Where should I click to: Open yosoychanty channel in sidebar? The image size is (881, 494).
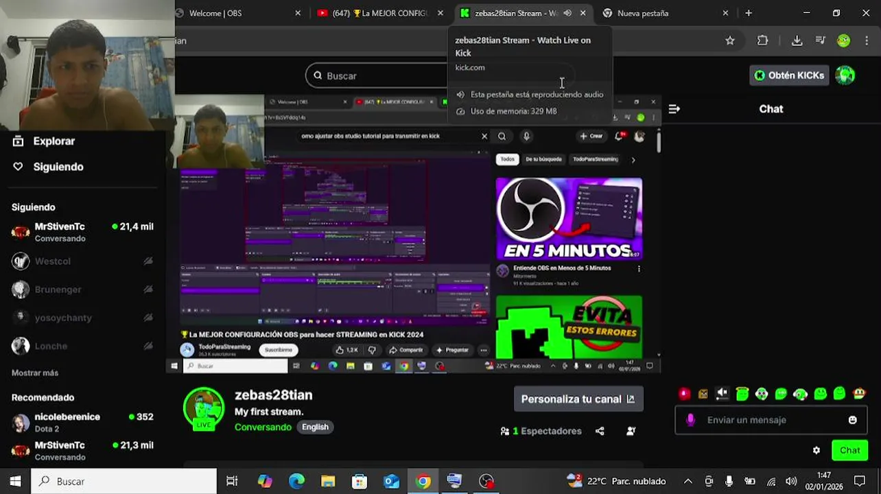click(82, 318)
